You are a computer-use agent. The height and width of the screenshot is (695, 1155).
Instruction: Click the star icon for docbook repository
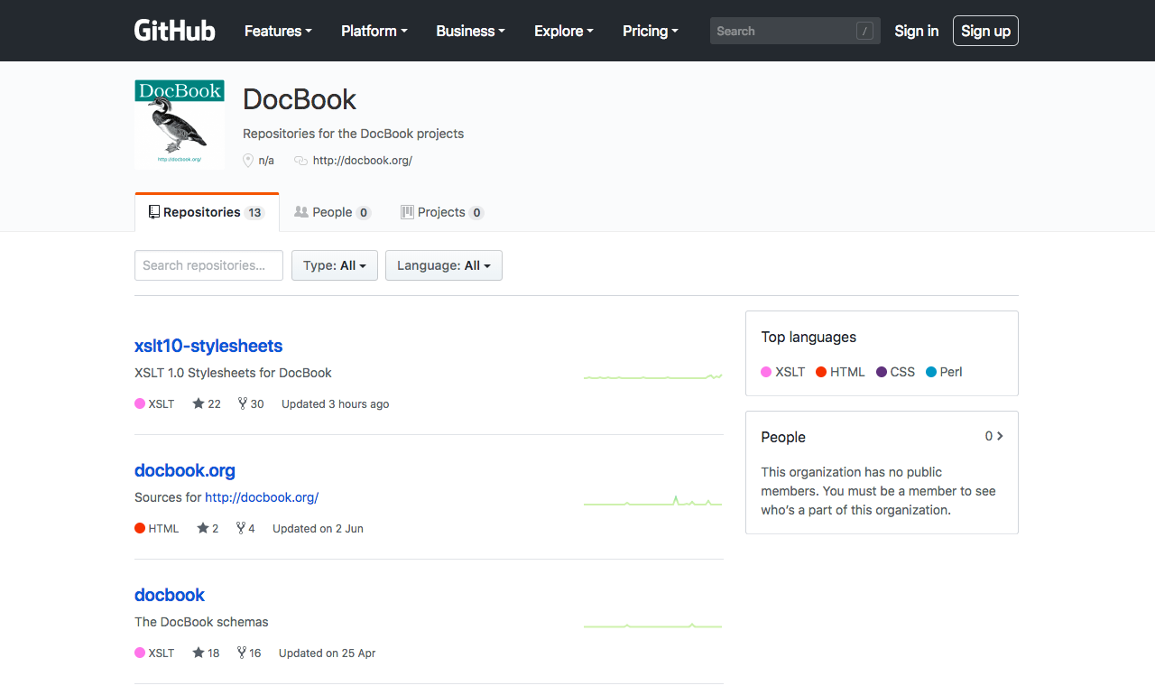click(x=199, y=653)
